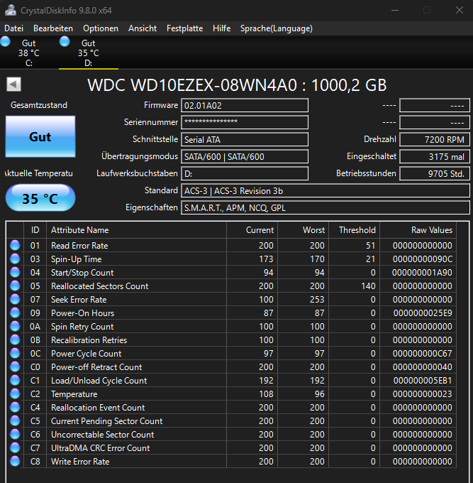Click status orb for Recalibration Retries
Screen dimensions: 473x483
[15, 340]
